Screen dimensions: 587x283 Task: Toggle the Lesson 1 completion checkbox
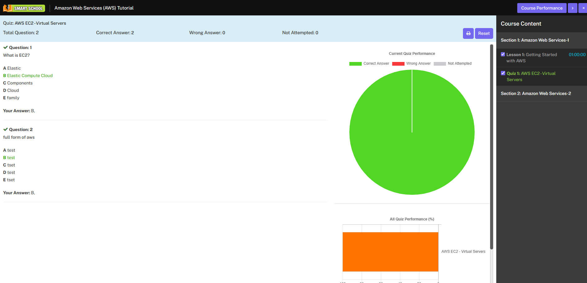[503, 55]
